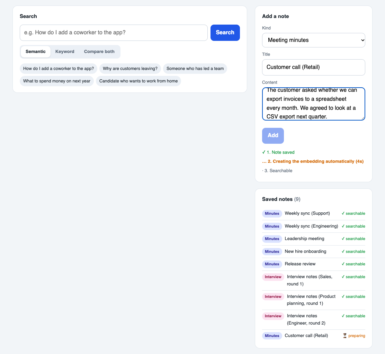The height and width of the screenshot is (354, 385).
Task: Click into the note Content textarea
Action: click(314, 104)
